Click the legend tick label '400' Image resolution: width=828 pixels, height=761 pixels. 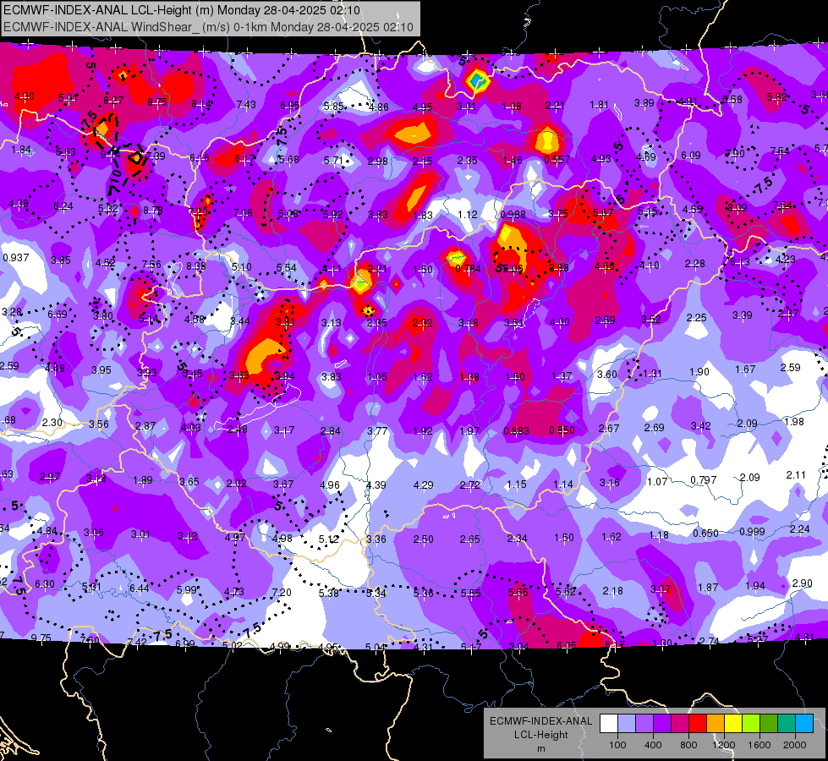click(653, 745)
